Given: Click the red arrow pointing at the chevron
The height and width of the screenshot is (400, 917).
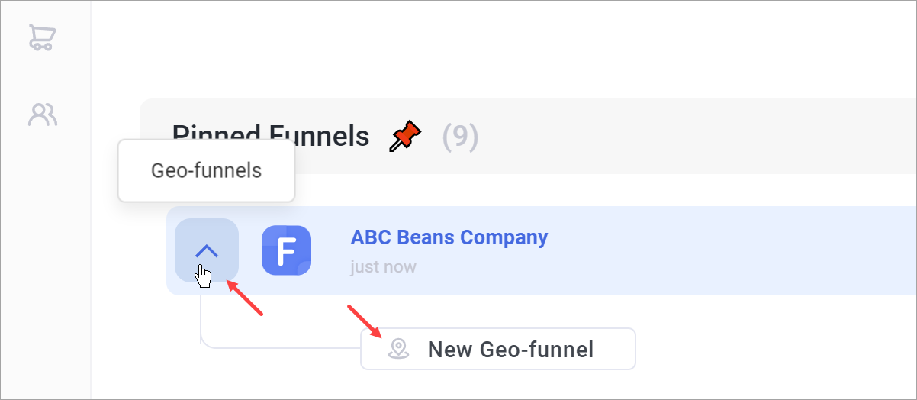Looking at the screenshot, I should pyautogui.click(x=246, y=298).
